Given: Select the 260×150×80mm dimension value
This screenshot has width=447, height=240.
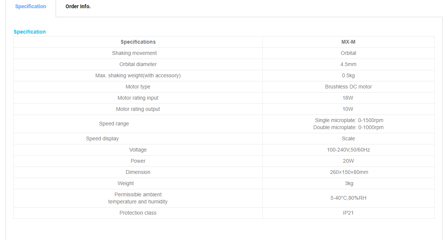Looking at the screenshot, I should 349,172.
